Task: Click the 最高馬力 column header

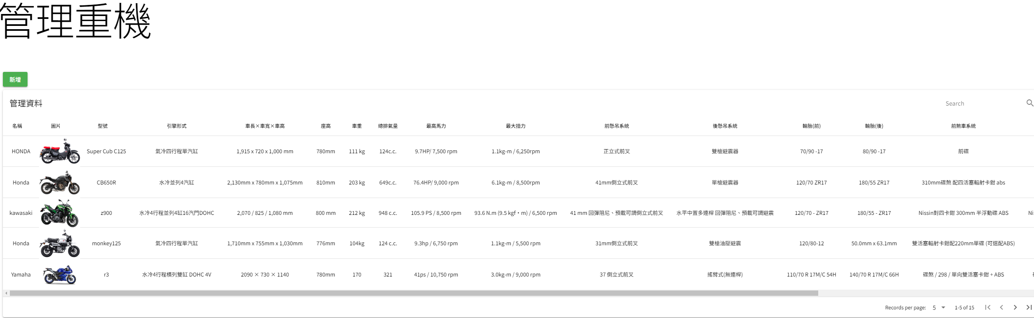Action: tap(436, 126)
